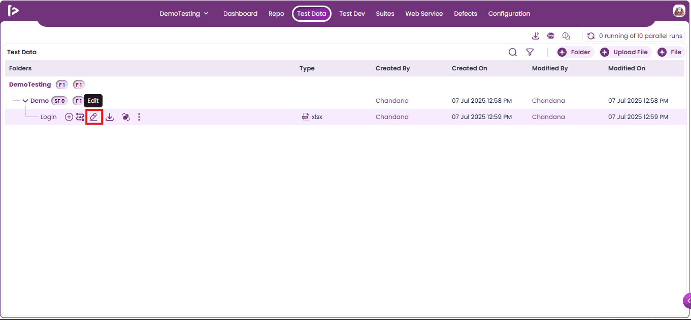Go to the Dashboard menu
Screen dimensions: 691x320
click(240, 14)
